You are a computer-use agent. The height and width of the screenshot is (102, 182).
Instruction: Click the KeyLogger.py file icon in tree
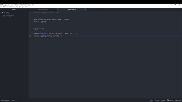coord(4,16)
